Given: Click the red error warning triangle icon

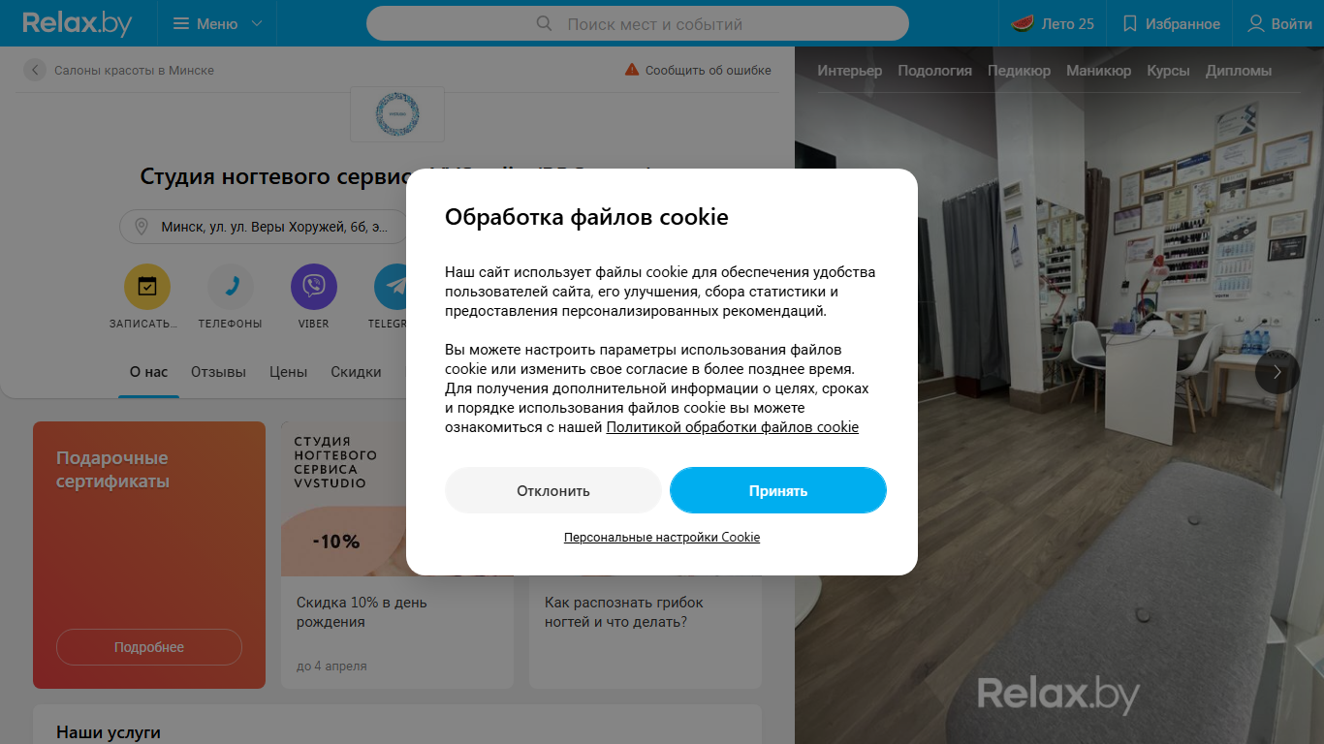Looking at the screenshot, I should pos(632,70).
